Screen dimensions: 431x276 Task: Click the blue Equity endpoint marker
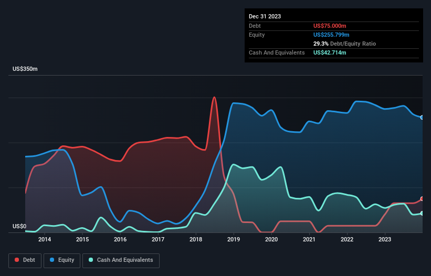tap(422, 118)
